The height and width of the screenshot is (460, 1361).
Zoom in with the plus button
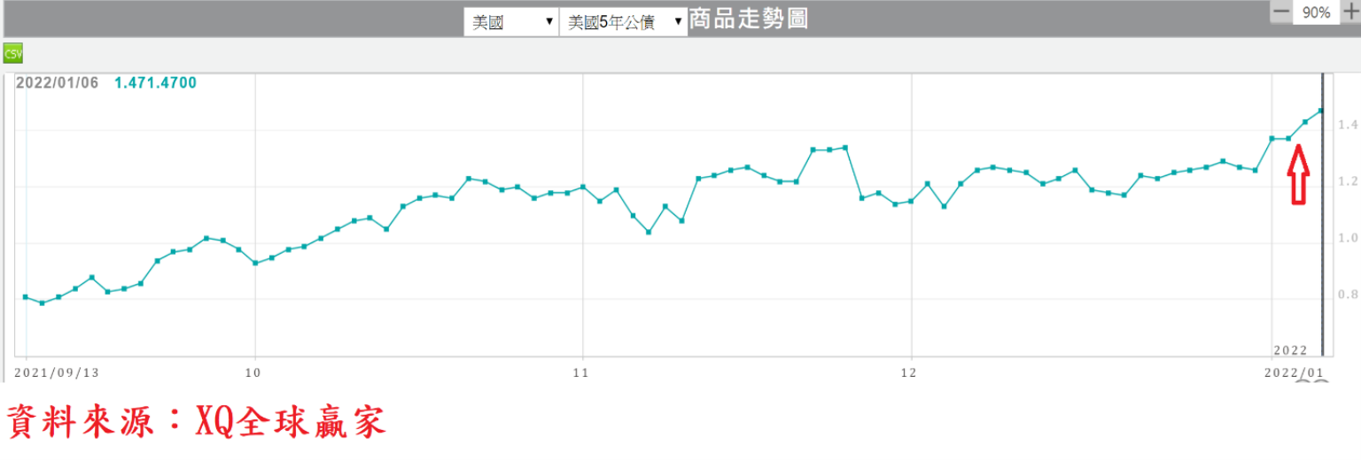(x=1349, y=12)
